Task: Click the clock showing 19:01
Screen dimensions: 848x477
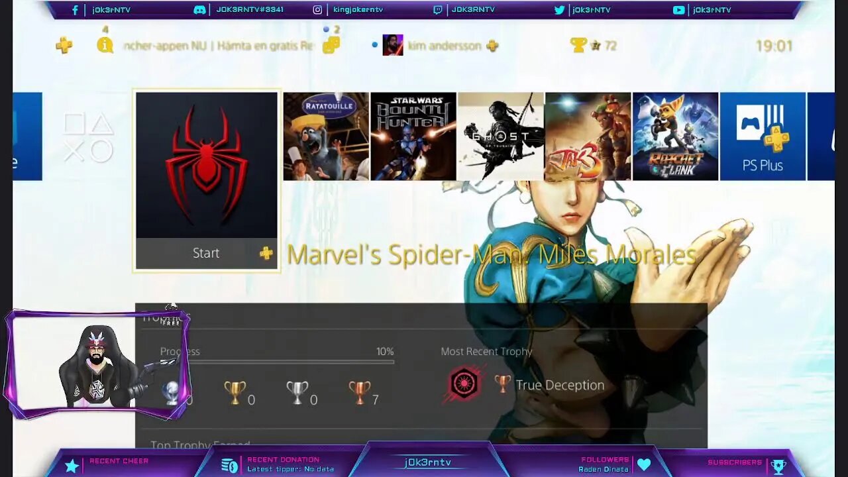Action: pyautogui.click(x=774, y=46)
